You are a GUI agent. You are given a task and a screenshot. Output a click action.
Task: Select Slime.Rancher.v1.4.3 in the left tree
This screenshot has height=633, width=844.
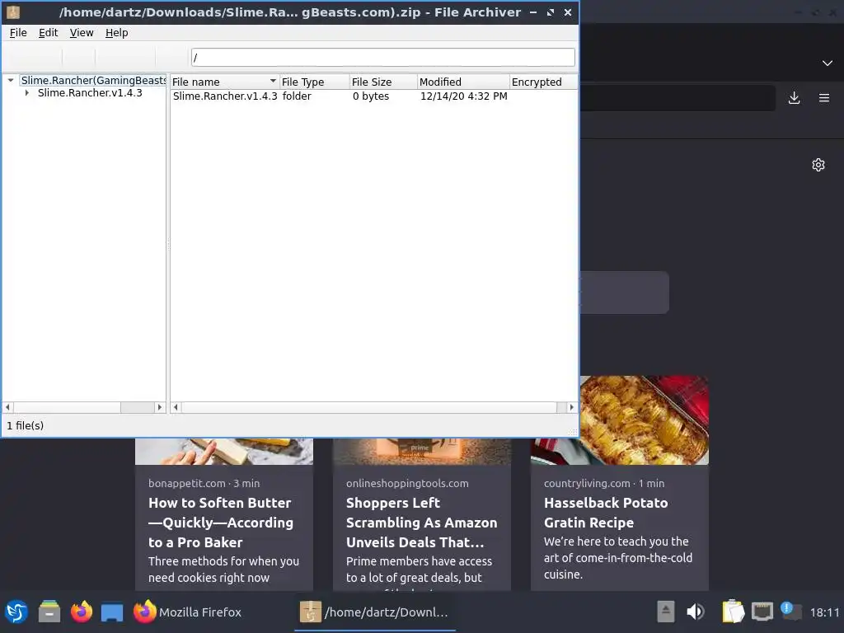pos(90,92)
